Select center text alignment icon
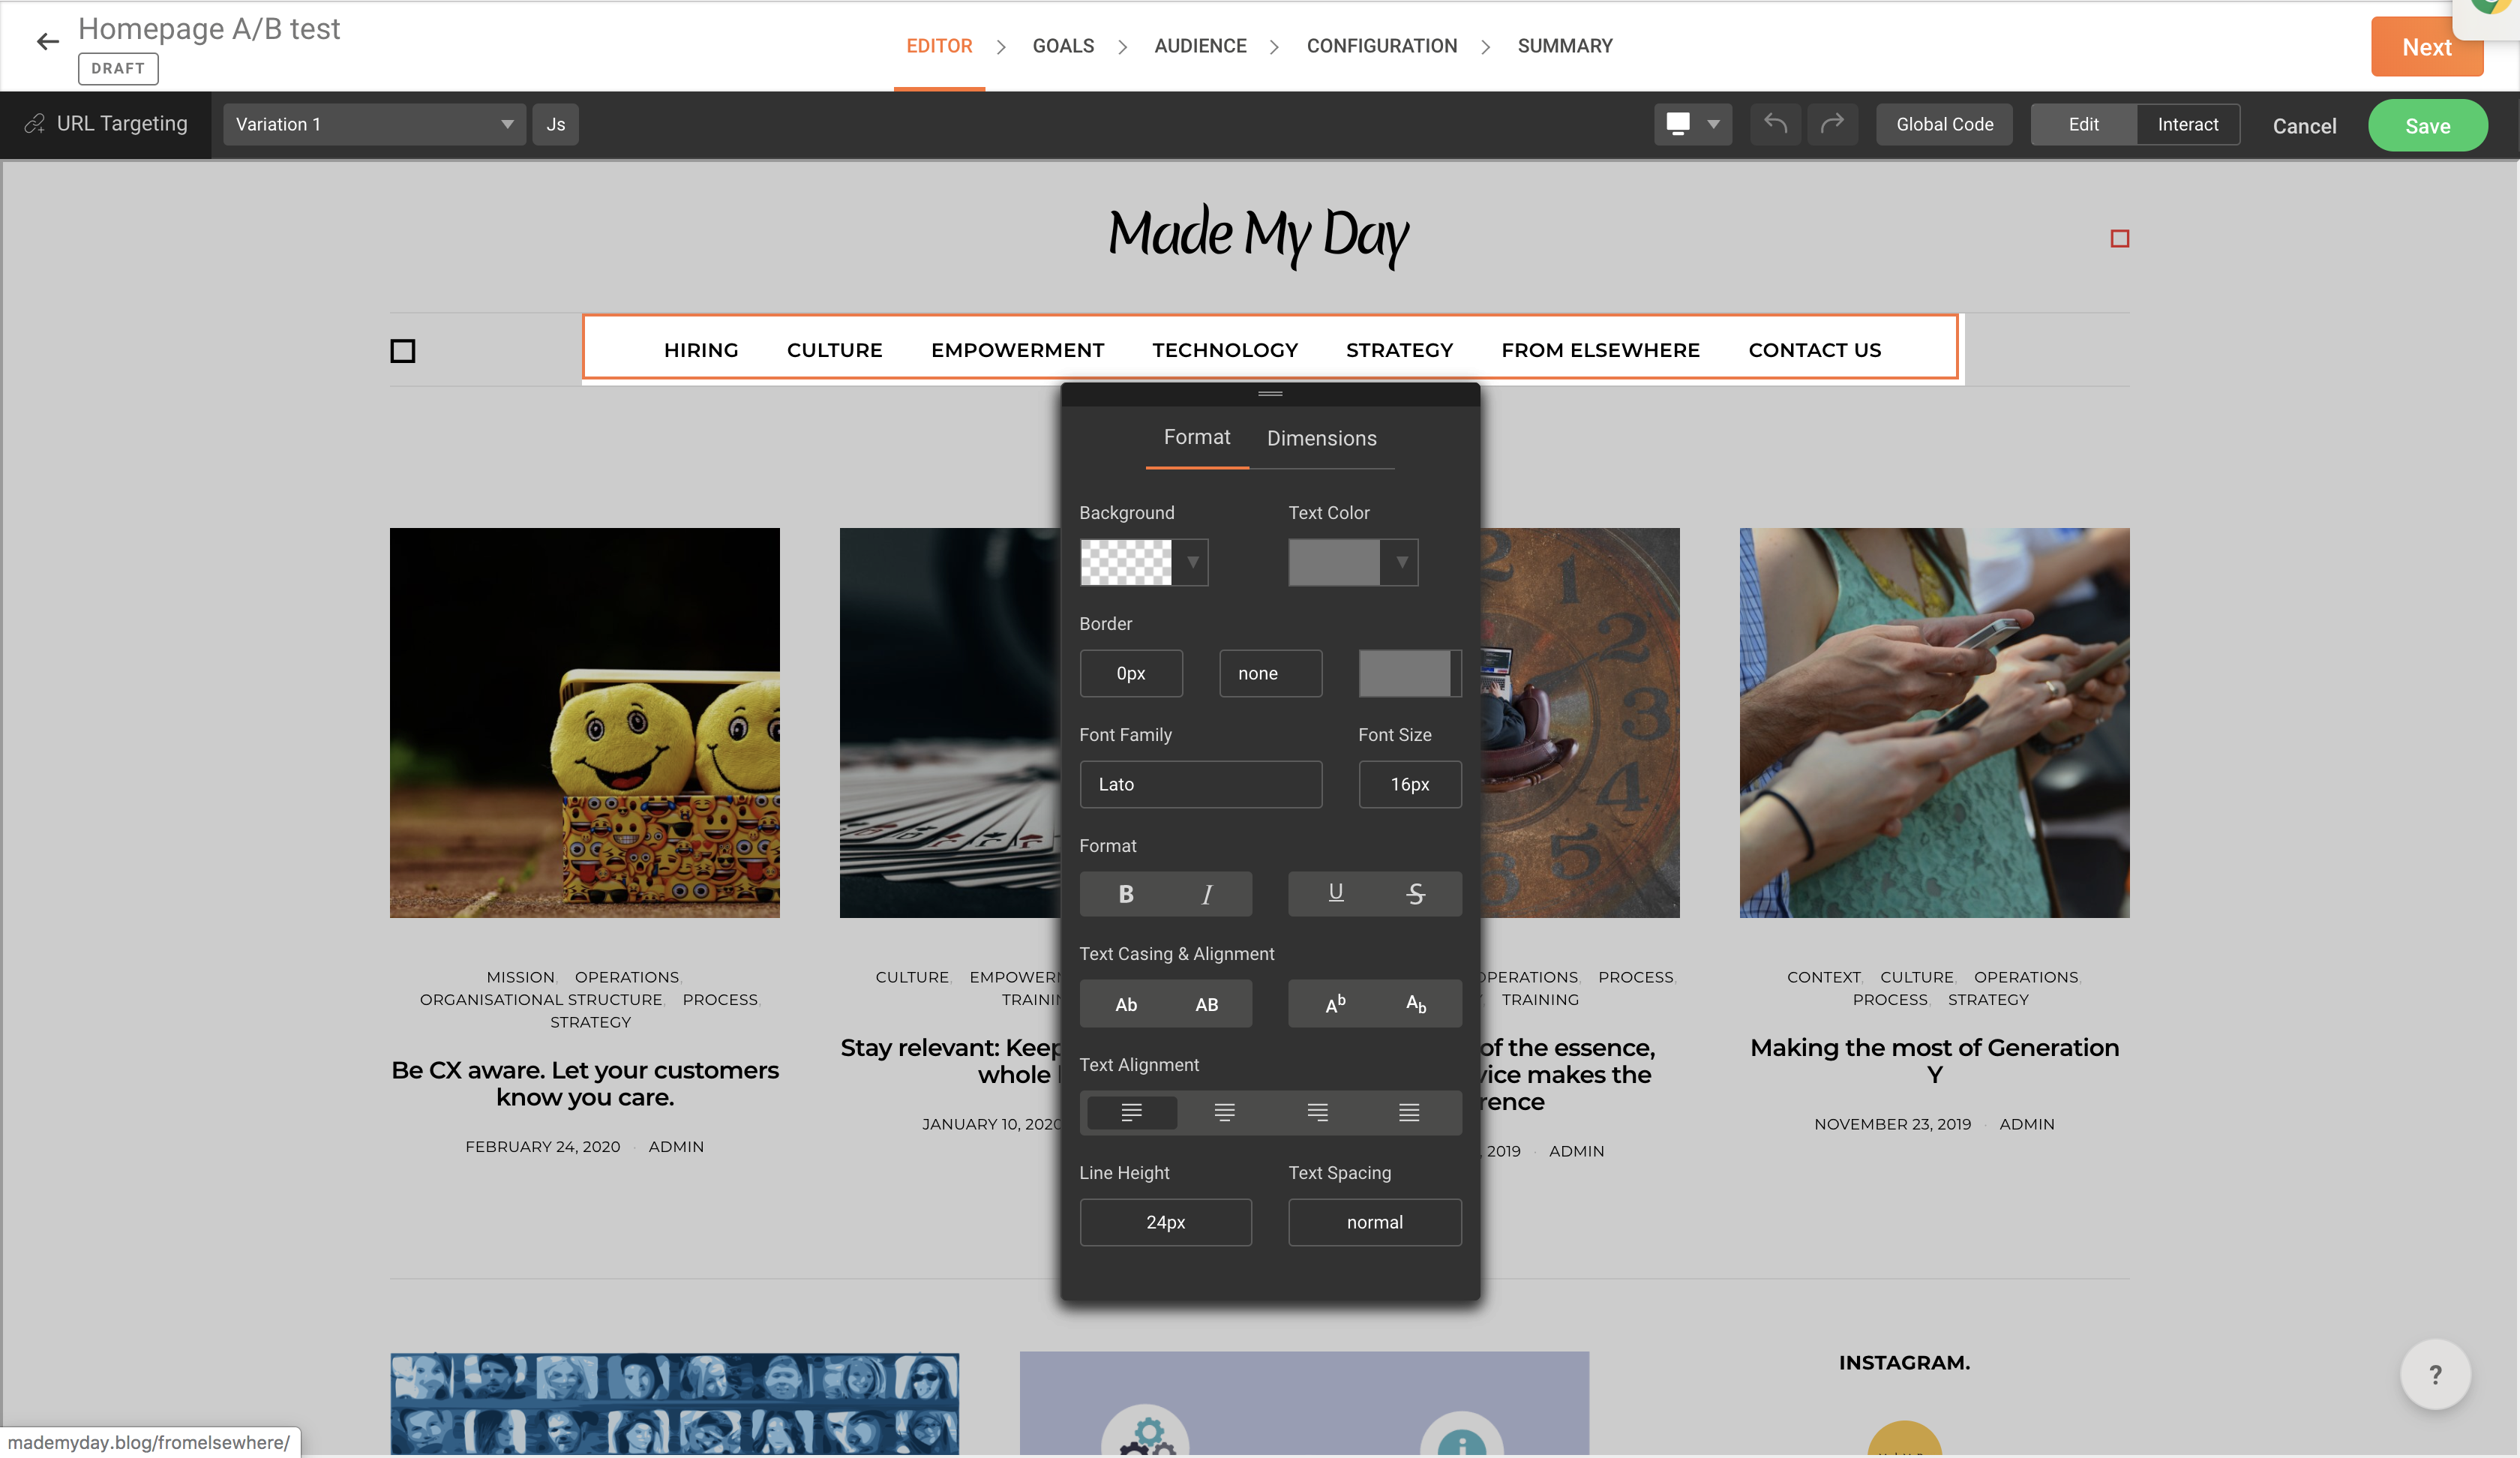 point(1224,1112)
